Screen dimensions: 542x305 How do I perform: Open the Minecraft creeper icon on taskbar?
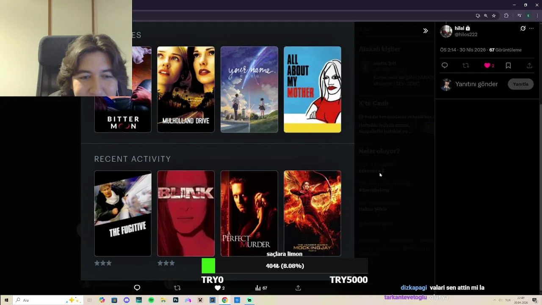200,300
